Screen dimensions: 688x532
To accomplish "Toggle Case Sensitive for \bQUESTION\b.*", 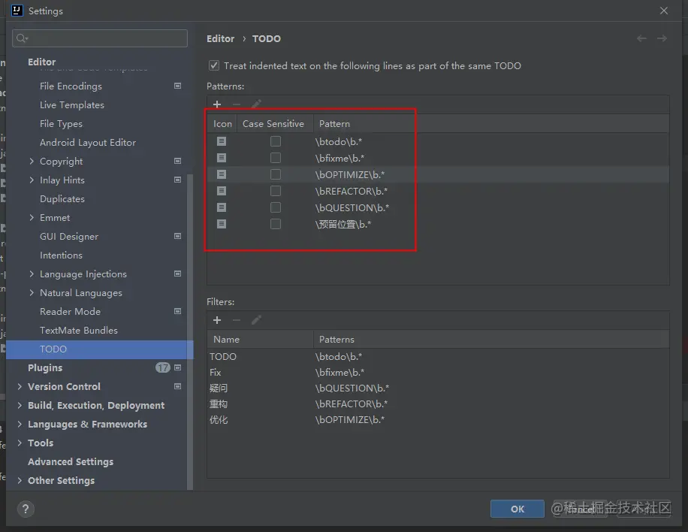I will coord(276,207).
